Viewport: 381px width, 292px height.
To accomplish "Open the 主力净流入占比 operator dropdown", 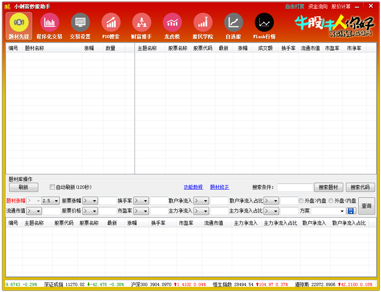I will tap(271, 211).
